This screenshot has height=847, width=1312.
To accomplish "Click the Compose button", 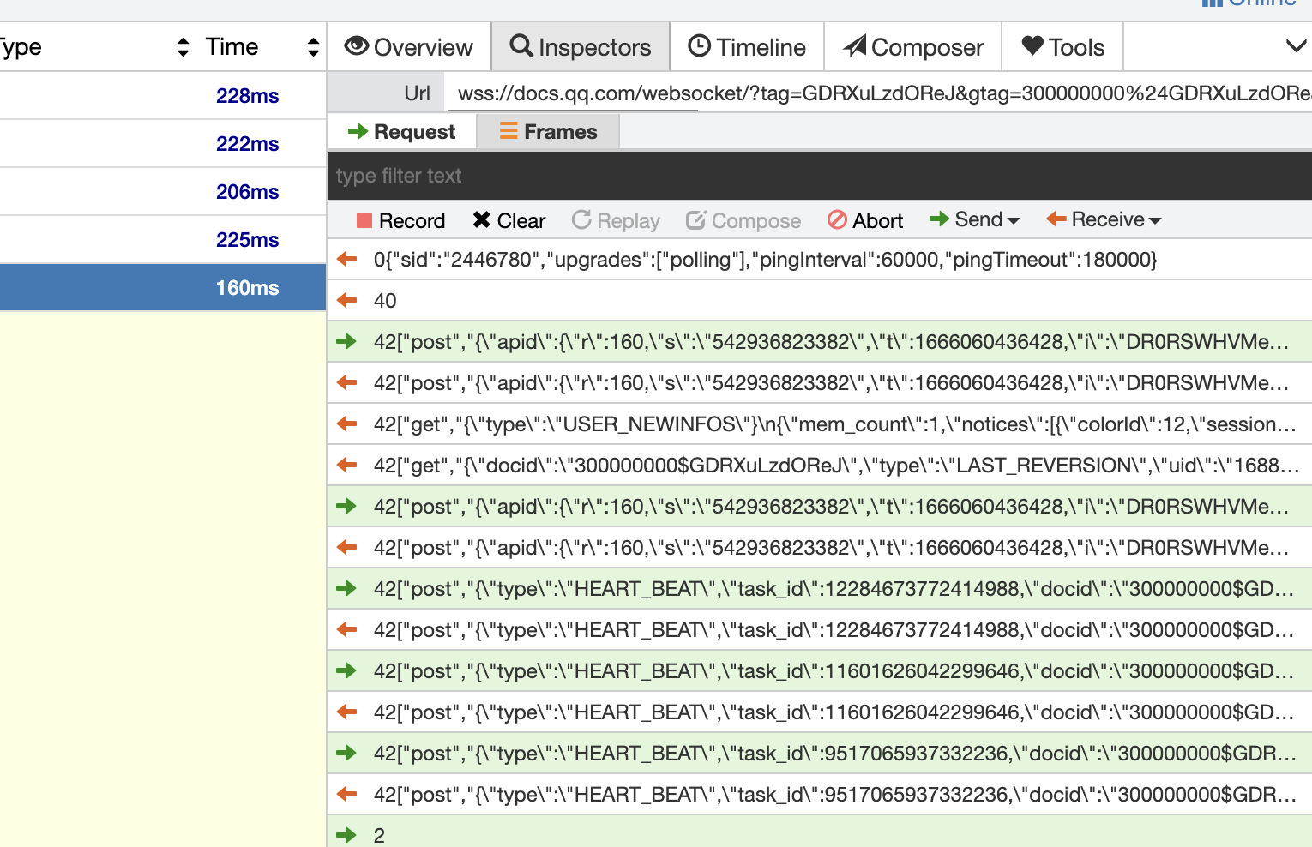I will pos(743,220).
